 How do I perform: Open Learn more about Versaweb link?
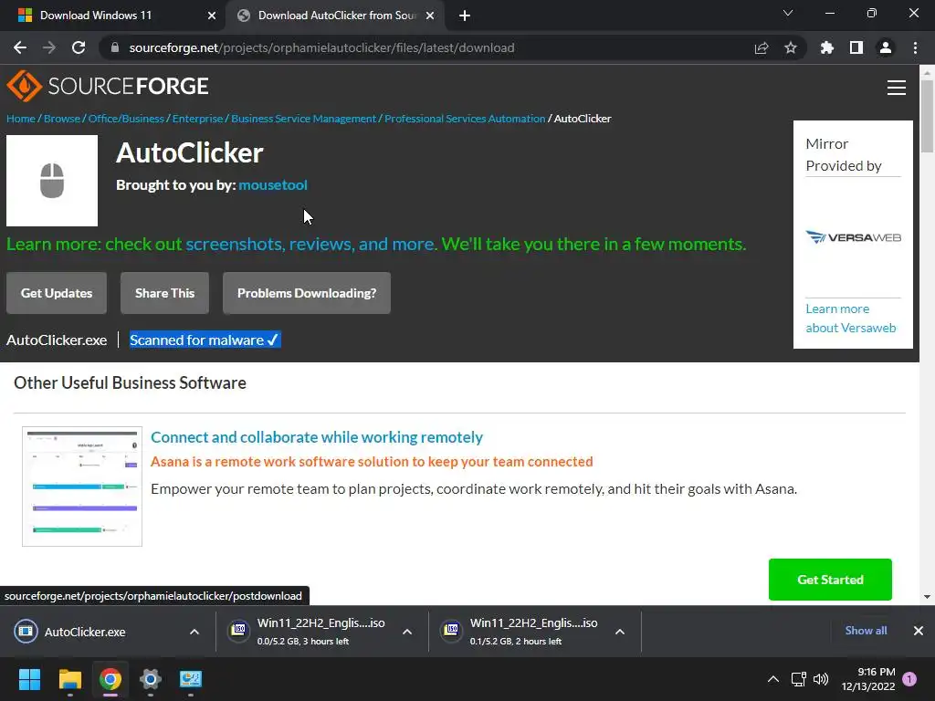[x=851, y=319]
